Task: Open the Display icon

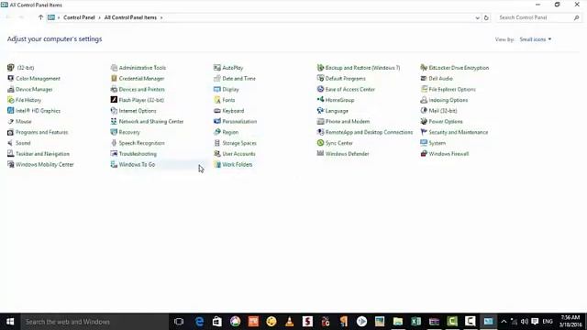Action: pos(217,90)
